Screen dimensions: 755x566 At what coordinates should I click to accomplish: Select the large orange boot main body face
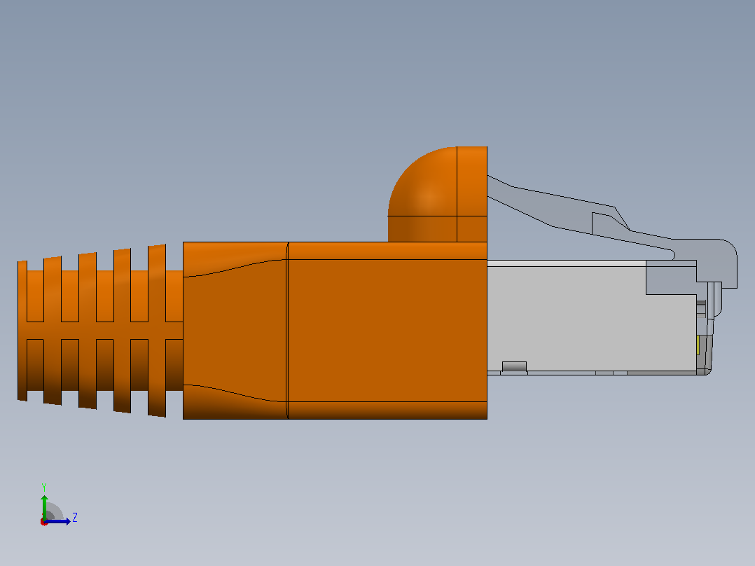(x=387, y=331)
